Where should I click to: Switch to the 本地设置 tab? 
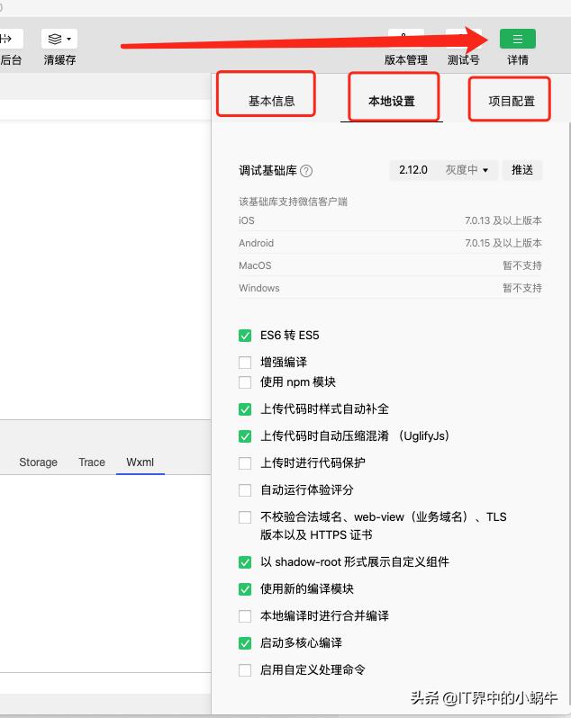392,101
